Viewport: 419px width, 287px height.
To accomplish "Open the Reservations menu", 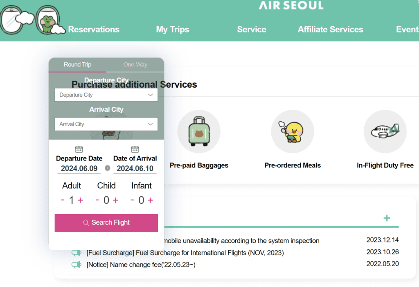I will click(x=94, y=29).
